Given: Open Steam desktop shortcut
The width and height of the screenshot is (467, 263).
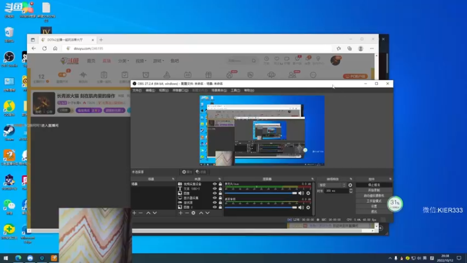Looking at the screenshot, I should click(x=9, y=133).
